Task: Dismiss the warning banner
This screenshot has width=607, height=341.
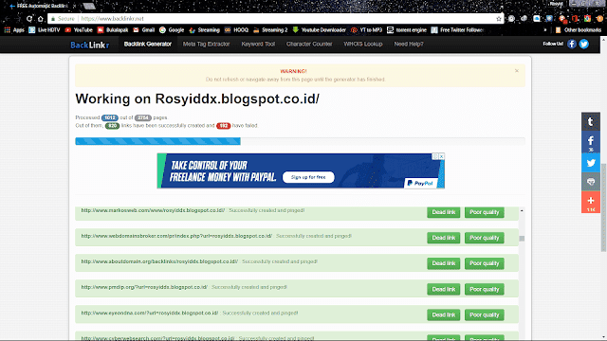Action: [x=516, y=71]
